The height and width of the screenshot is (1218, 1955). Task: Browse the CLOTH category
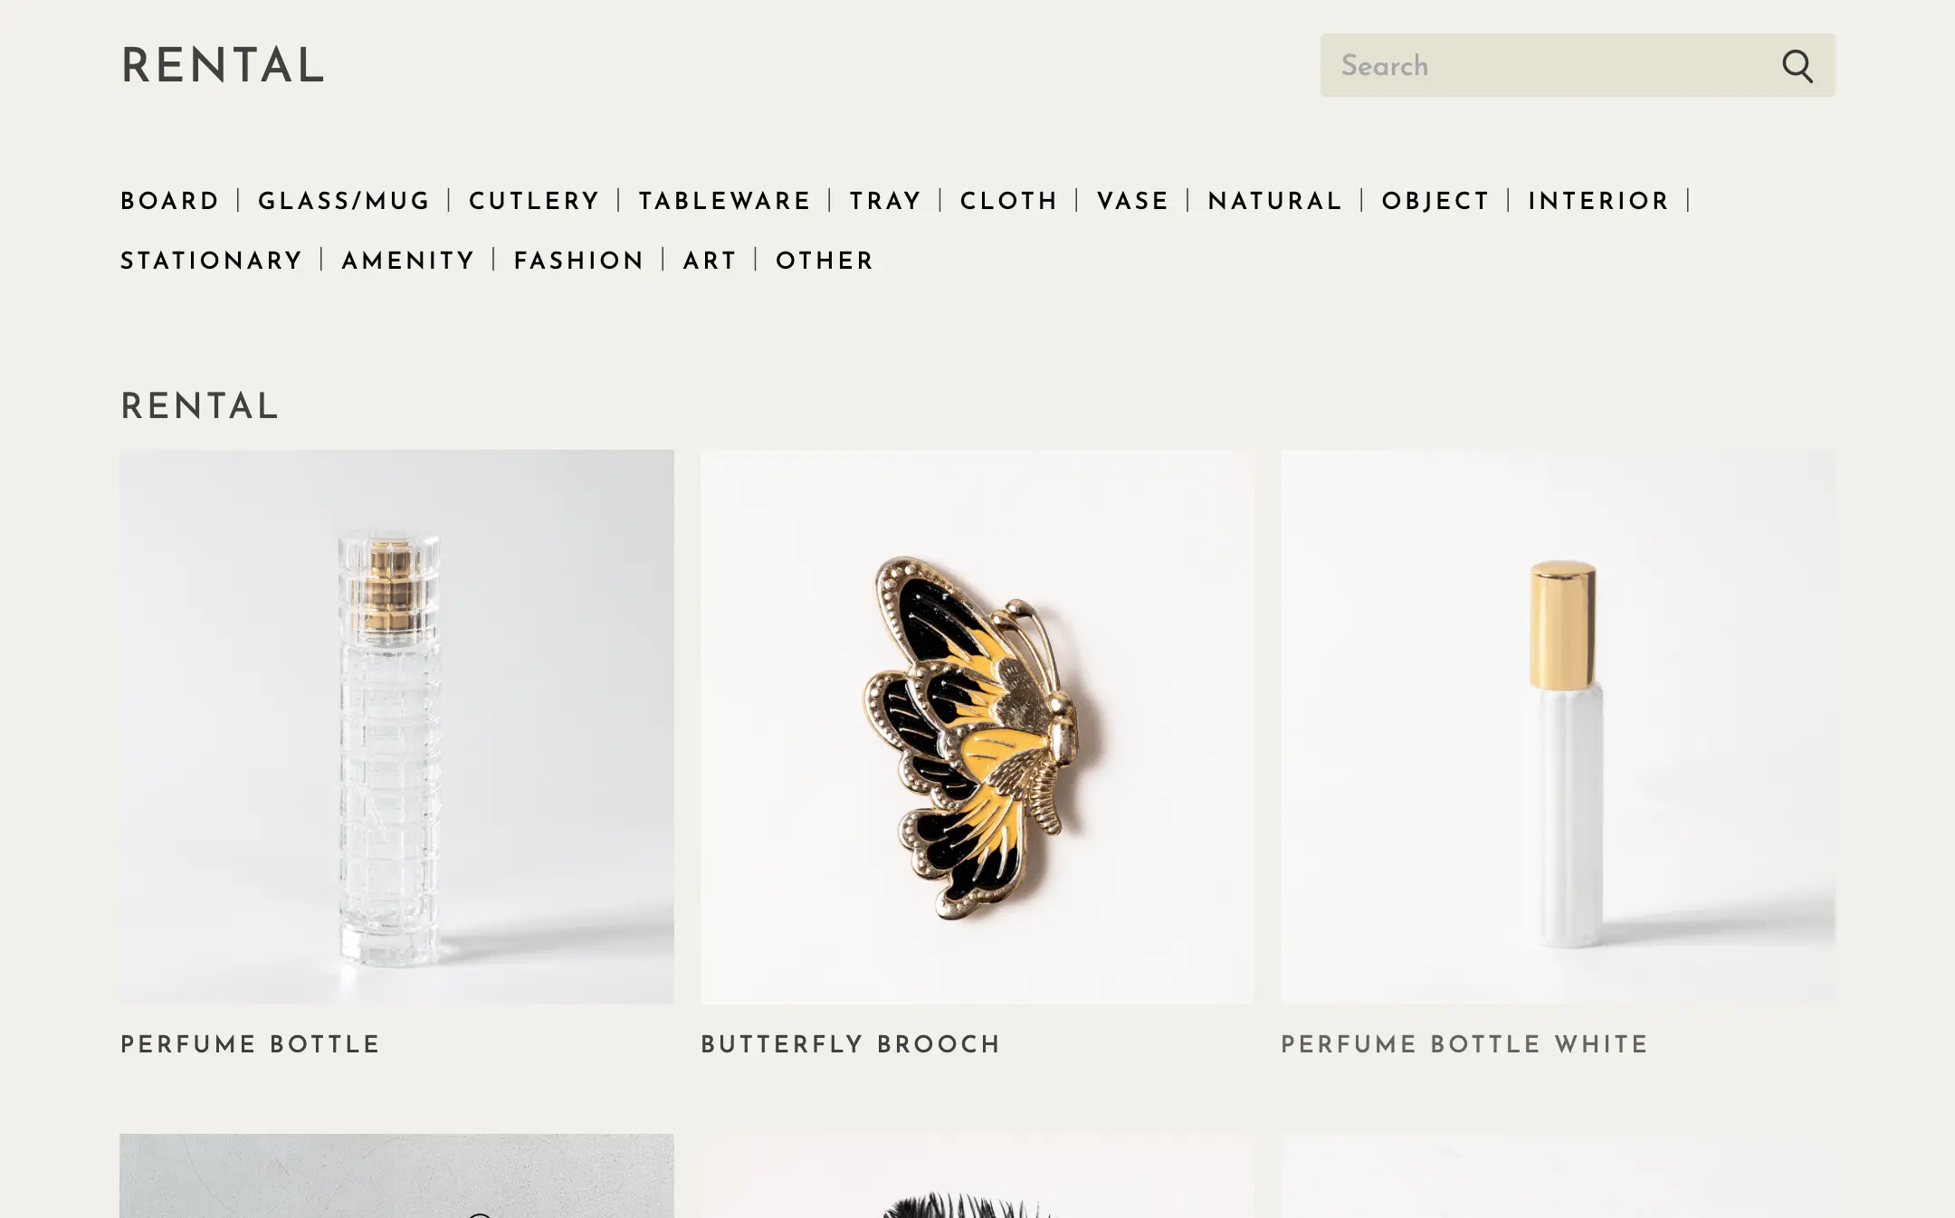[x=1009, y=201]
